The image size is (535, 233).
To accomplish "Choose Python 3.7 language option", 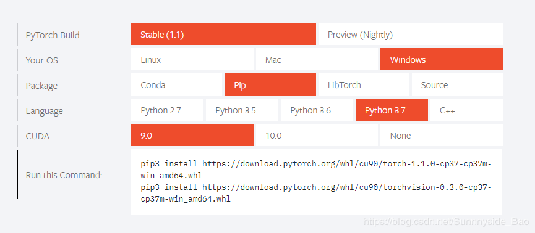I will (x=392, y=110).
